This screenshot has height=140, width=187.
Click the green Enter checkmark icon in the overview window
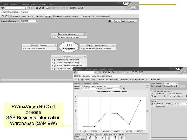pos(2,8)
